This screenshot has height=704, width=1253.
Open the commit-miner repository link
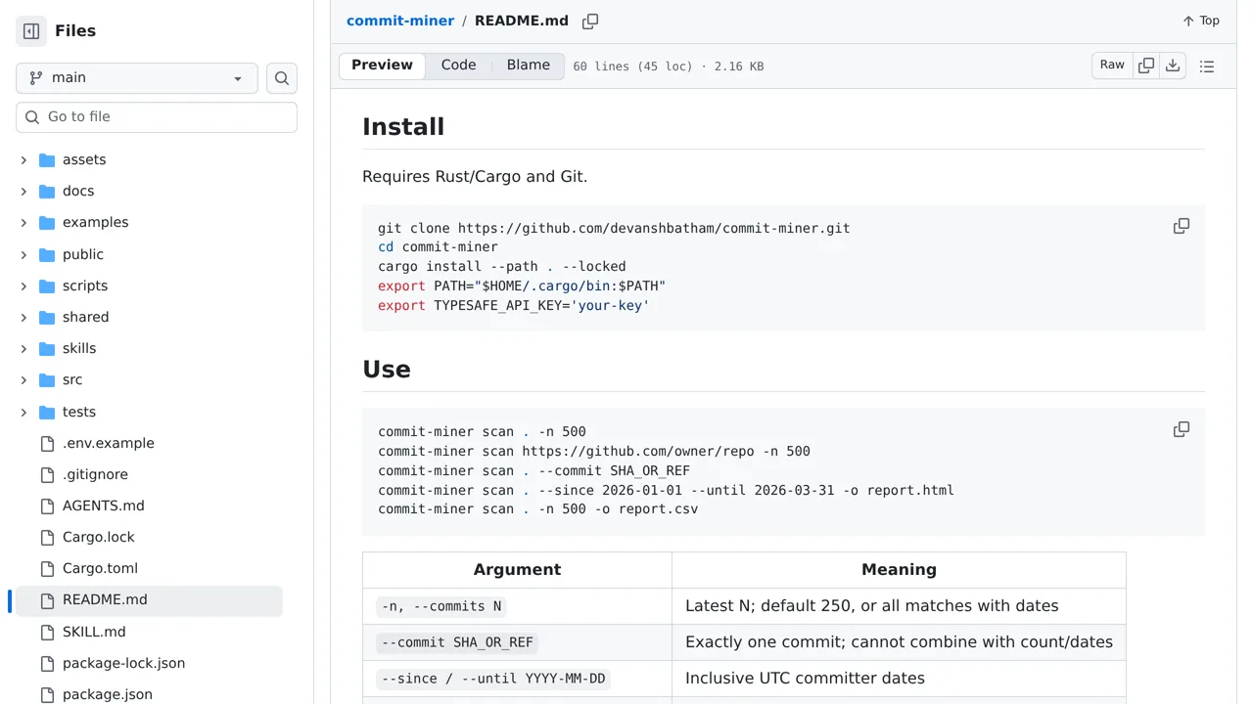point(400,21)
